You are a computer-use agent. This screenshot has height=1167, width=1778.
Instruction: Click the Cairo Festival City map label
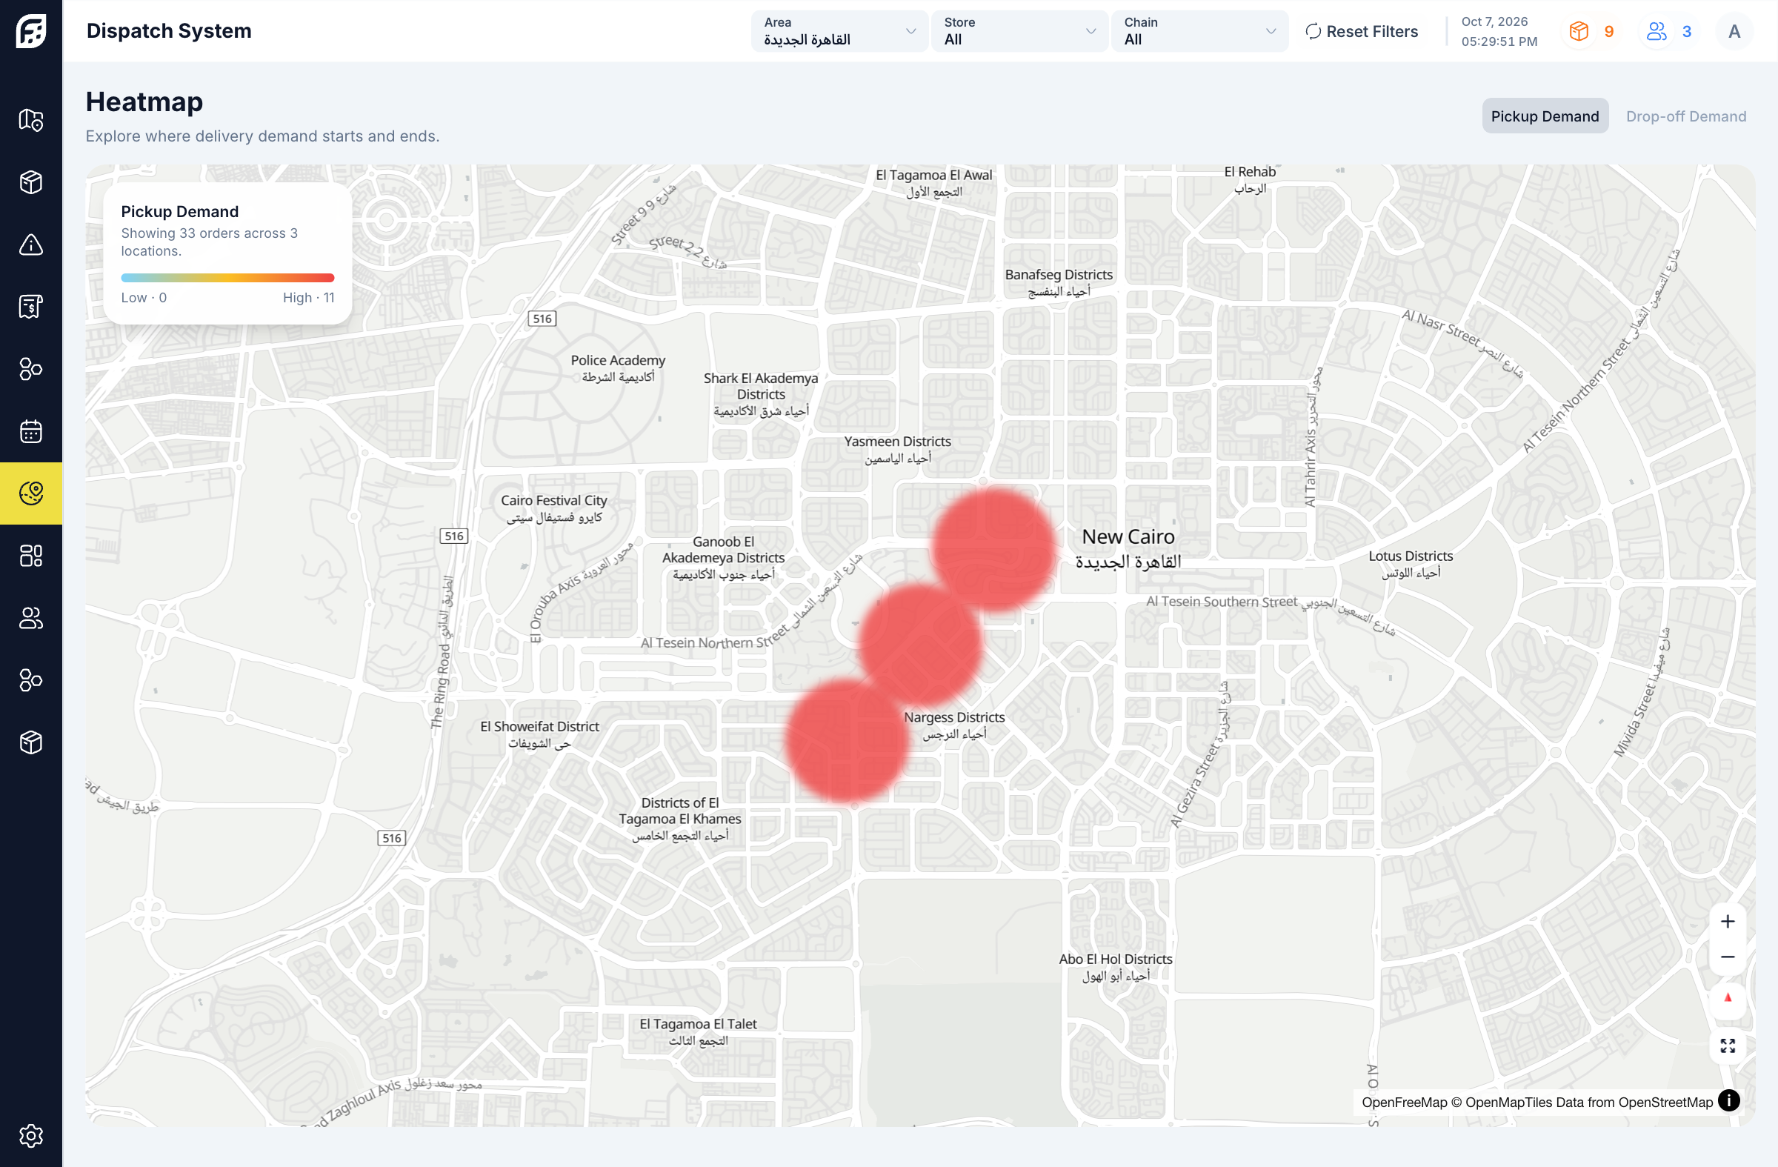553,508
